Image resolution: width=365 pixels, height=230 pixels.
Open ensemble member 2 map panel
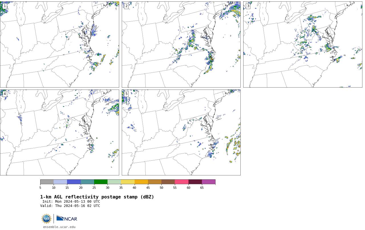click(181, 44)
